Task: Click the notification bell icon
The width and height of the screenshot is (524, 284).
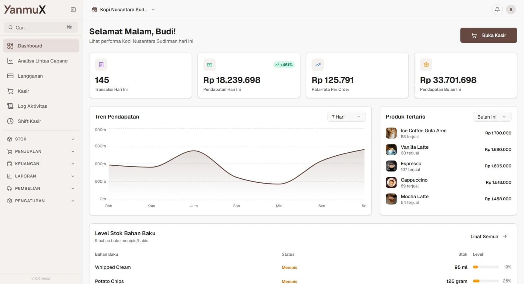Action: (497, 9)
